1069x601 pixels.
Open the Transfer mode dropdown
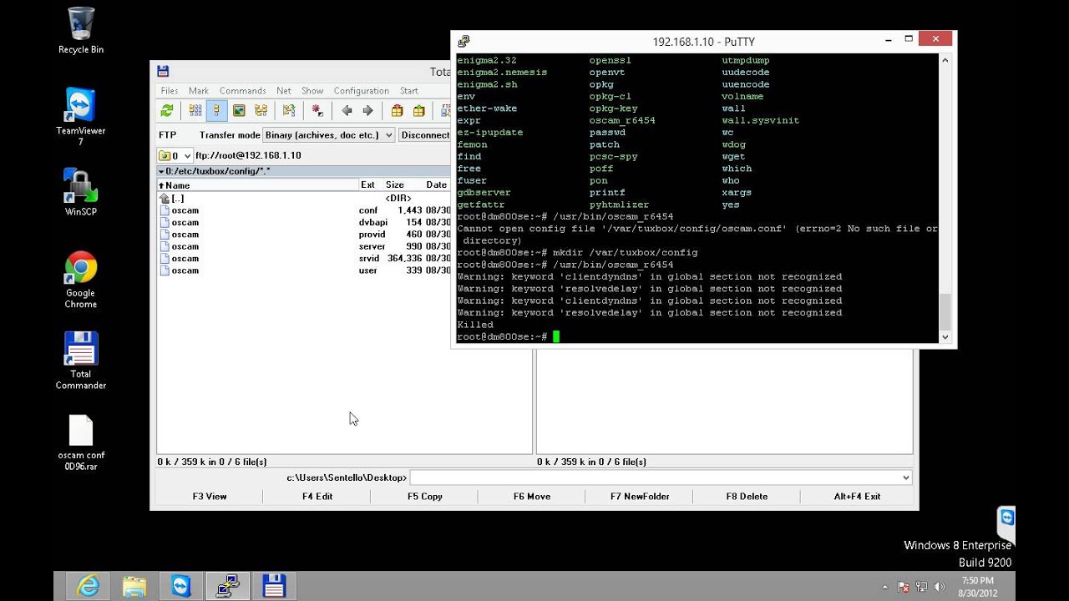328,134
